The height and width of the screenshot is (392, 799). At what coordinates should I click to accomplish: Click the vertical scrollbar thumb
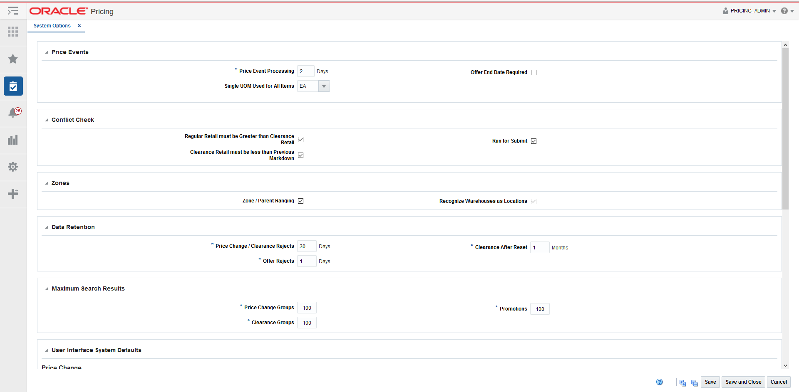[785, 129]
